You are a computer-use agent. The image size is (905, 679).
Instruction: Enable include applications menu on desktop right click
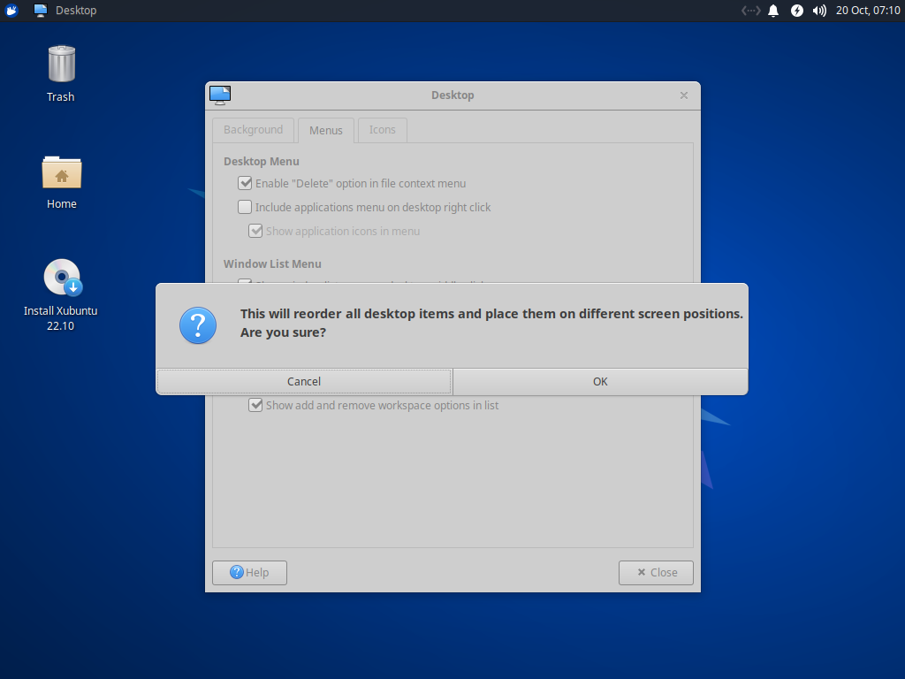click(245, 207)
